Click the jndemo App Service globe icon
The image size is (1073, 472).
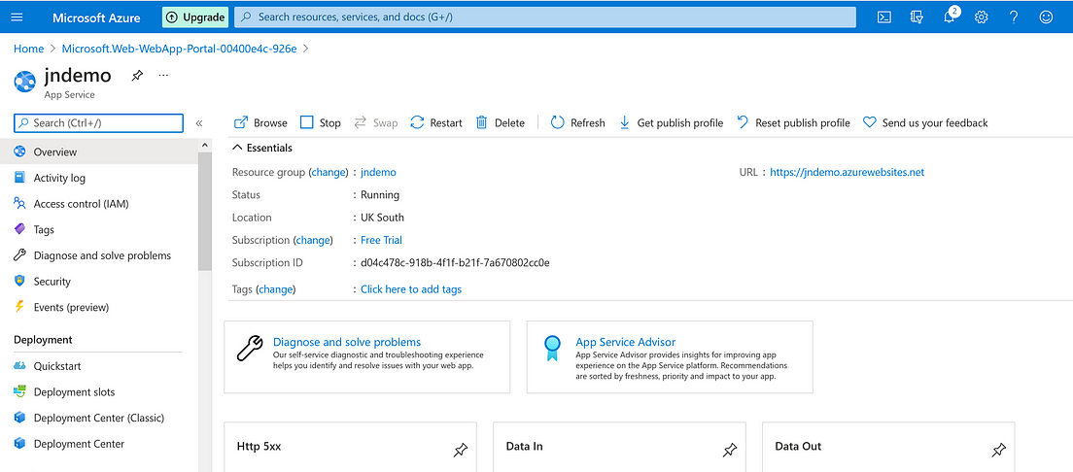(25, 83)
